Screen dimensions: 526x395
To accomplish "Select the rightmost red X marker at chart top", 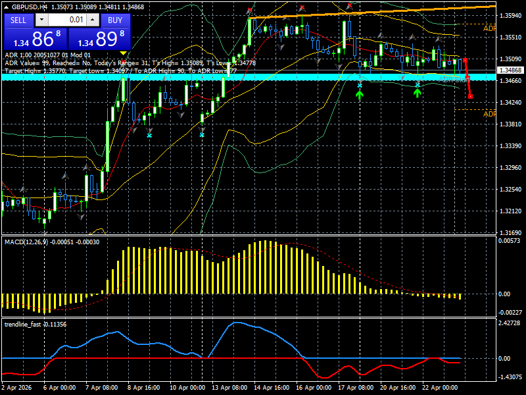I will pyautogui.click(x=350, y=5).
